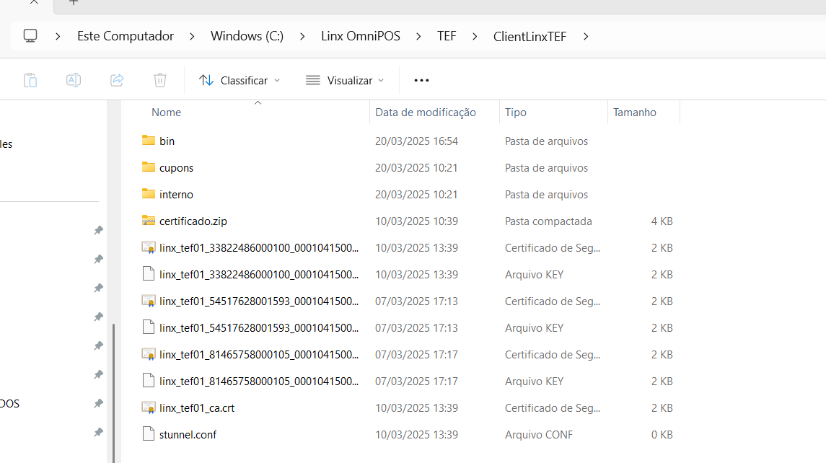Go to TEF folder in breadcrumb
The height and width of the screenshot is (463, 826).
(447, 36)
